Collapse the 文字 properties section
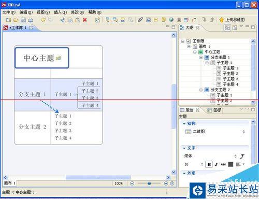This screenshot has height=199, width=259. coord(184,148)
